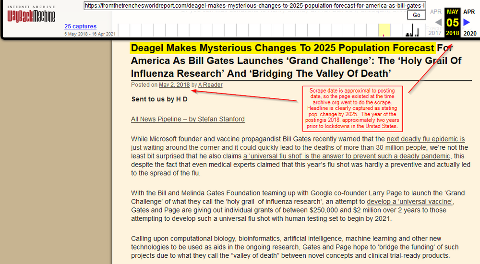480x264 pixels.
Task: Click the yellow highlighted timeline year column
Action: [384, 30]
